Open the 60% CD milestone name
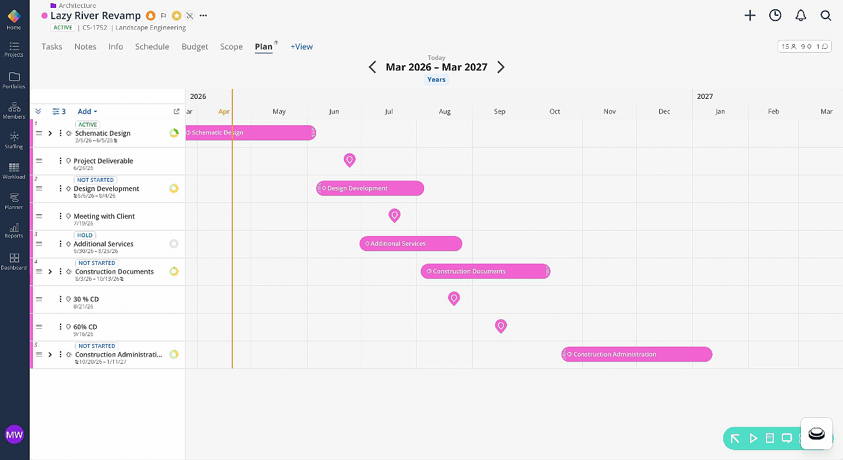The image size is (843, 460). (x=86, y=327)
